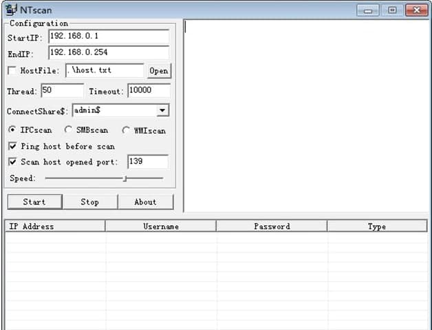Click the scan output log area
Screen dimensions: 432x330
pyautogui.click(x=307, y=116)
